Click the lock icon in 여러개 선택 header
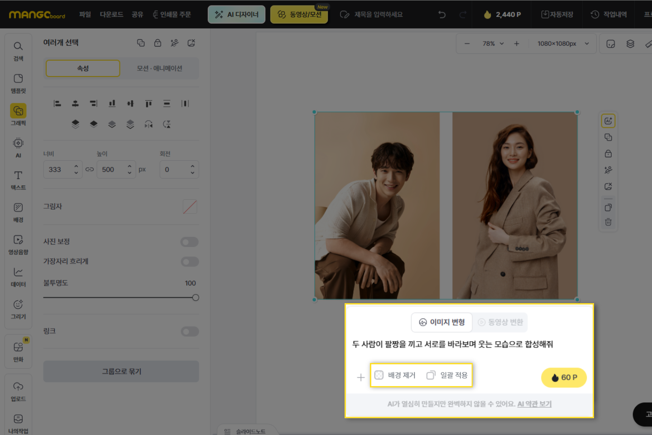 click(x=158, y=43)
